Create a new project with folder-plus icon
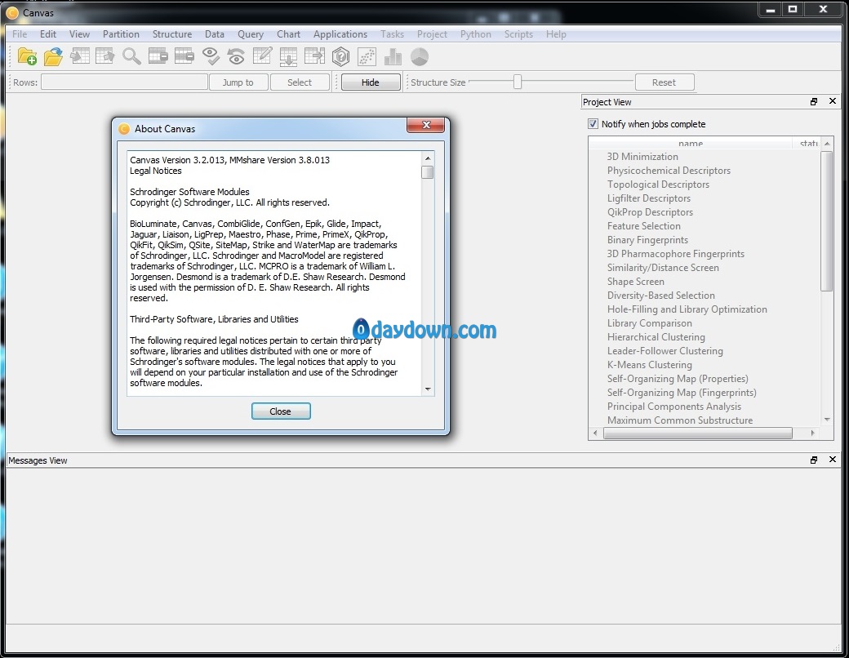Viewport: 849px width, 658px height. coord(27,56)
